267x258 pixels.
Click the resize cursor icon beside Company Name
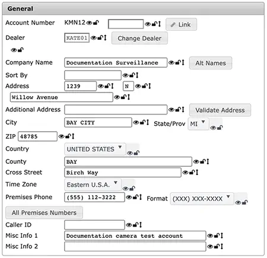point(183,62)
